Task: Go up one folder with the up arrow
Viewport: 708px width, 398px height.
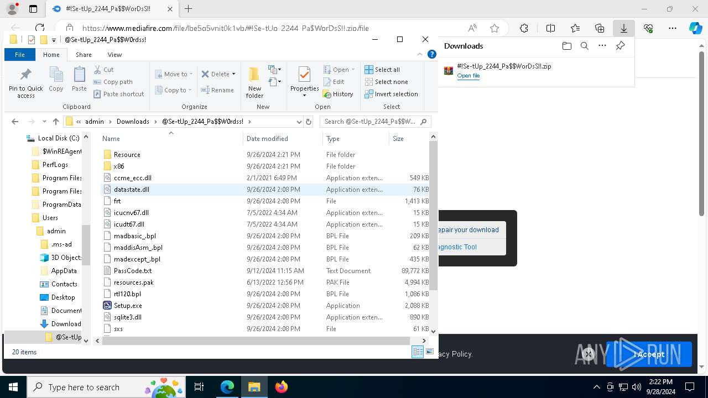Action: click(x=55, y=122)
